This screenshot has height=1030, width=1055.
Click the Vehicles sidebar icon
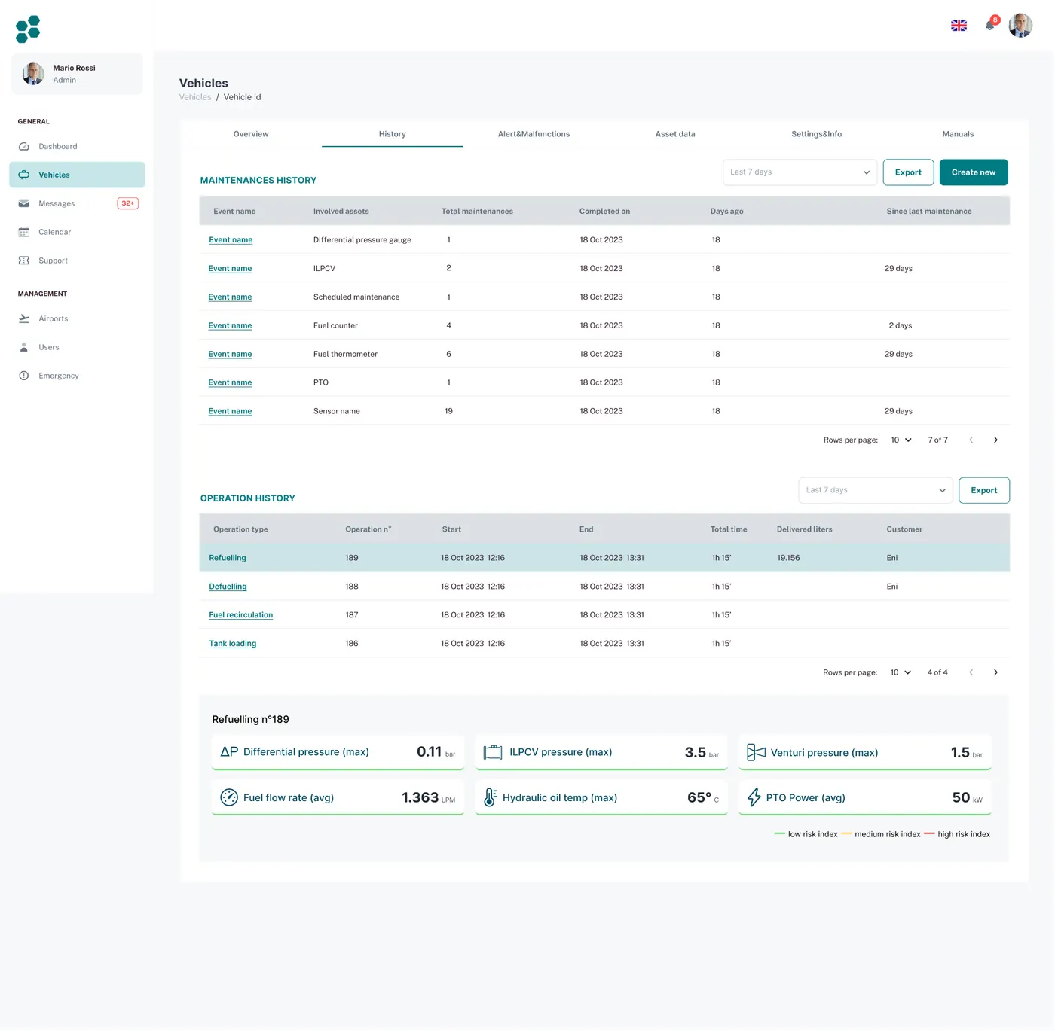point(24,175)
